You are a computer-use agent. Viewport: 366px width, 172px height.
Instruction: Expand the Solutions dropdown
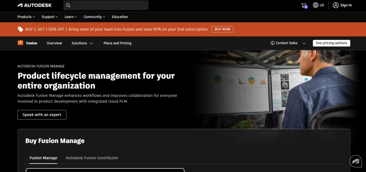coord(82,43)
